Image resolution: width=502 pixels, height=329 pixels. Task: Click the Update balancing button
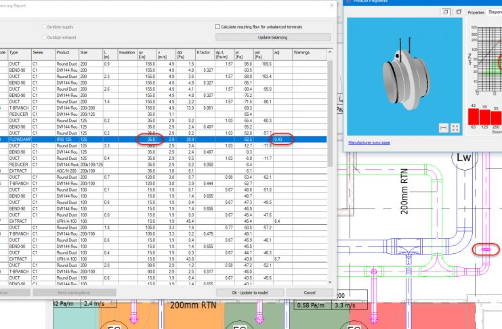273,37
